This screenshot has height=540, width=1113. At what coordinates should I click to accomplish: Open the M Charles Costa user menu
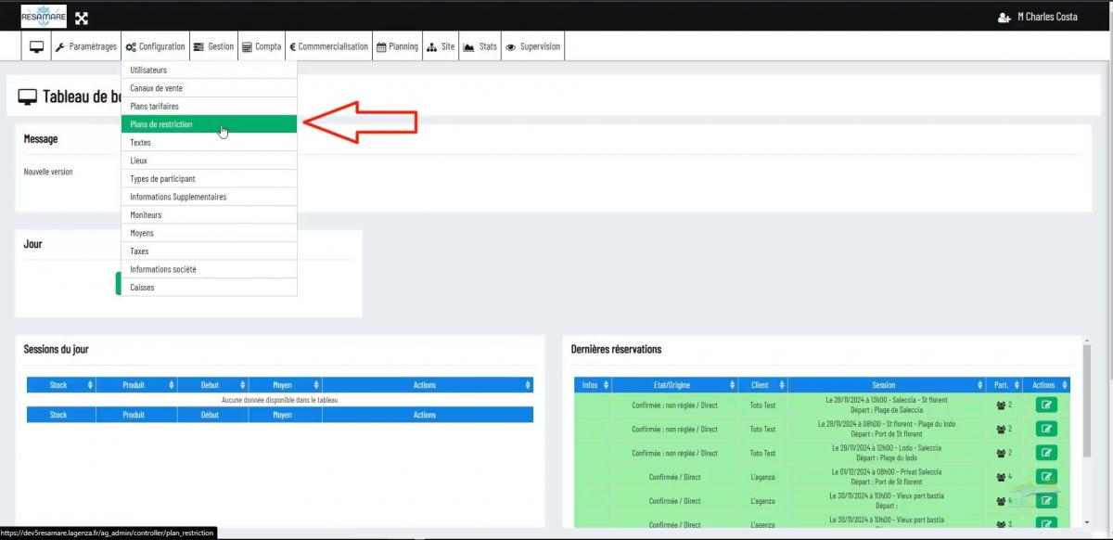click(x=1037, y=17)
